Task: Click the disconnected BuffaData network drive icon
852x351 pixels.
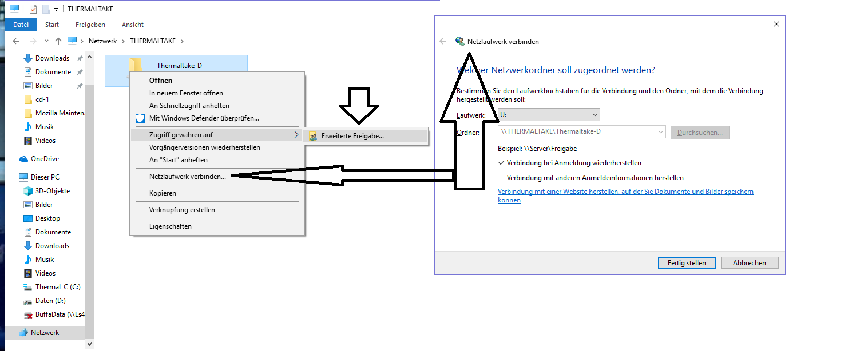Action: (x=27, y=314)
